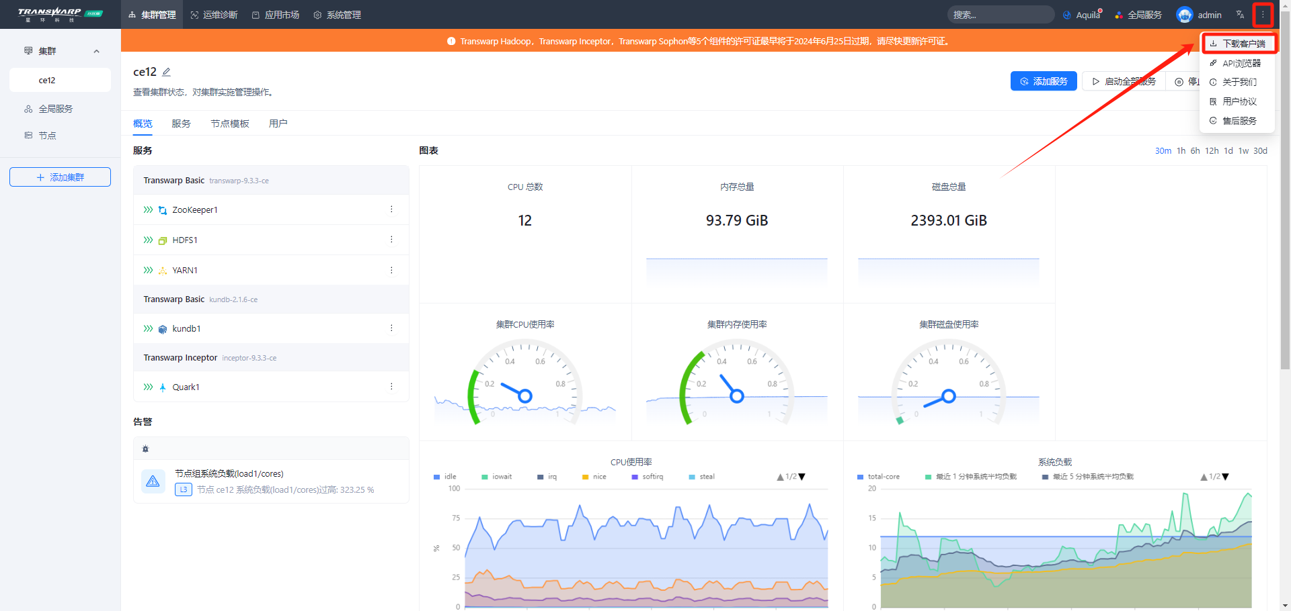The width and height of the screenshot is (1291, 611).
Task: Open the 系统管理 top menu
Action: click(x=338, y=15)
